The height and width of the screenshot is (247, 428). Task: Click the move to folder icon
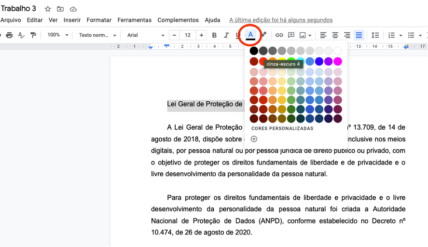tap(60, 9)
